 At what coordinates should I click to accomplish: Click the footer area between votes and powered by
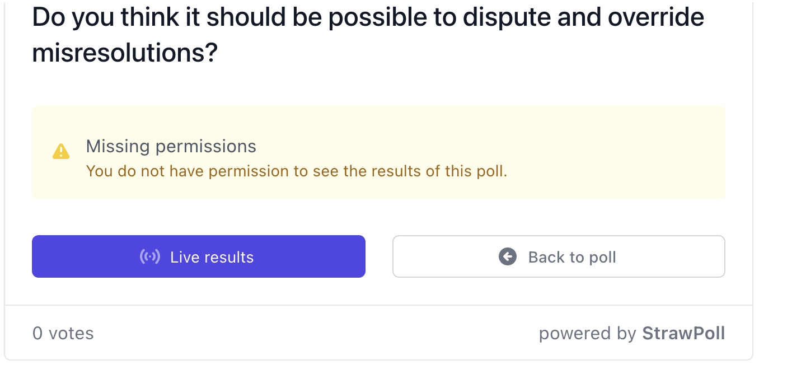[x=316, y=334]
